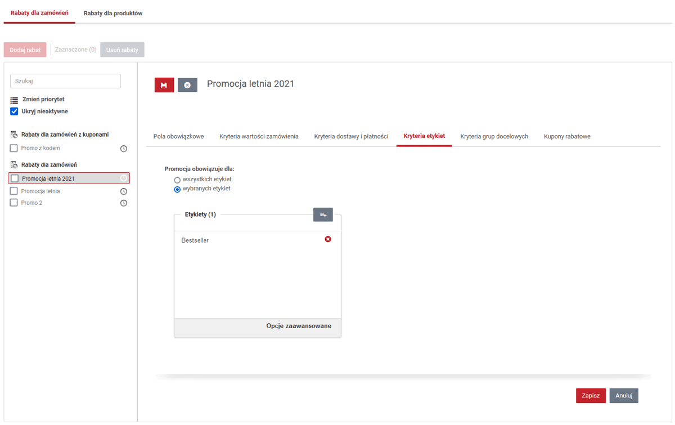The width and height of the screenshot is (675, 425).
Task: Check the Promocja letnia 2021 checkbox
Action: 15,178
